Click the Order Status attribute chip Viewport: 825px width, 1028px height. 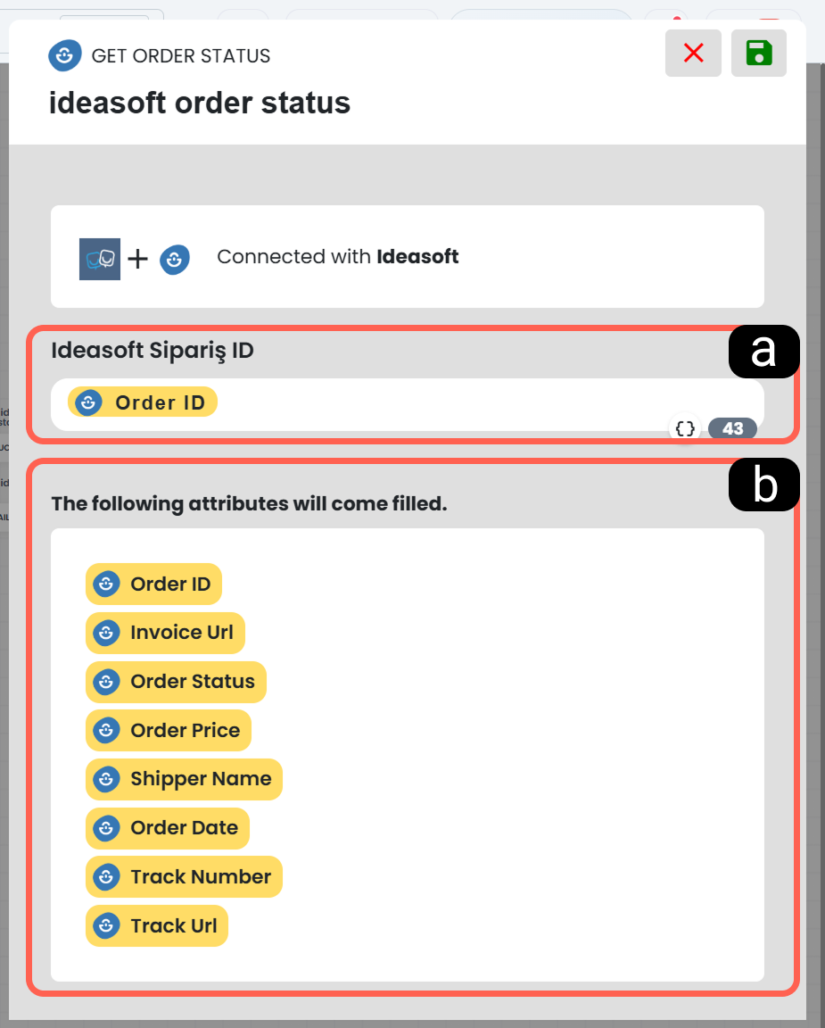click(176, 682)
